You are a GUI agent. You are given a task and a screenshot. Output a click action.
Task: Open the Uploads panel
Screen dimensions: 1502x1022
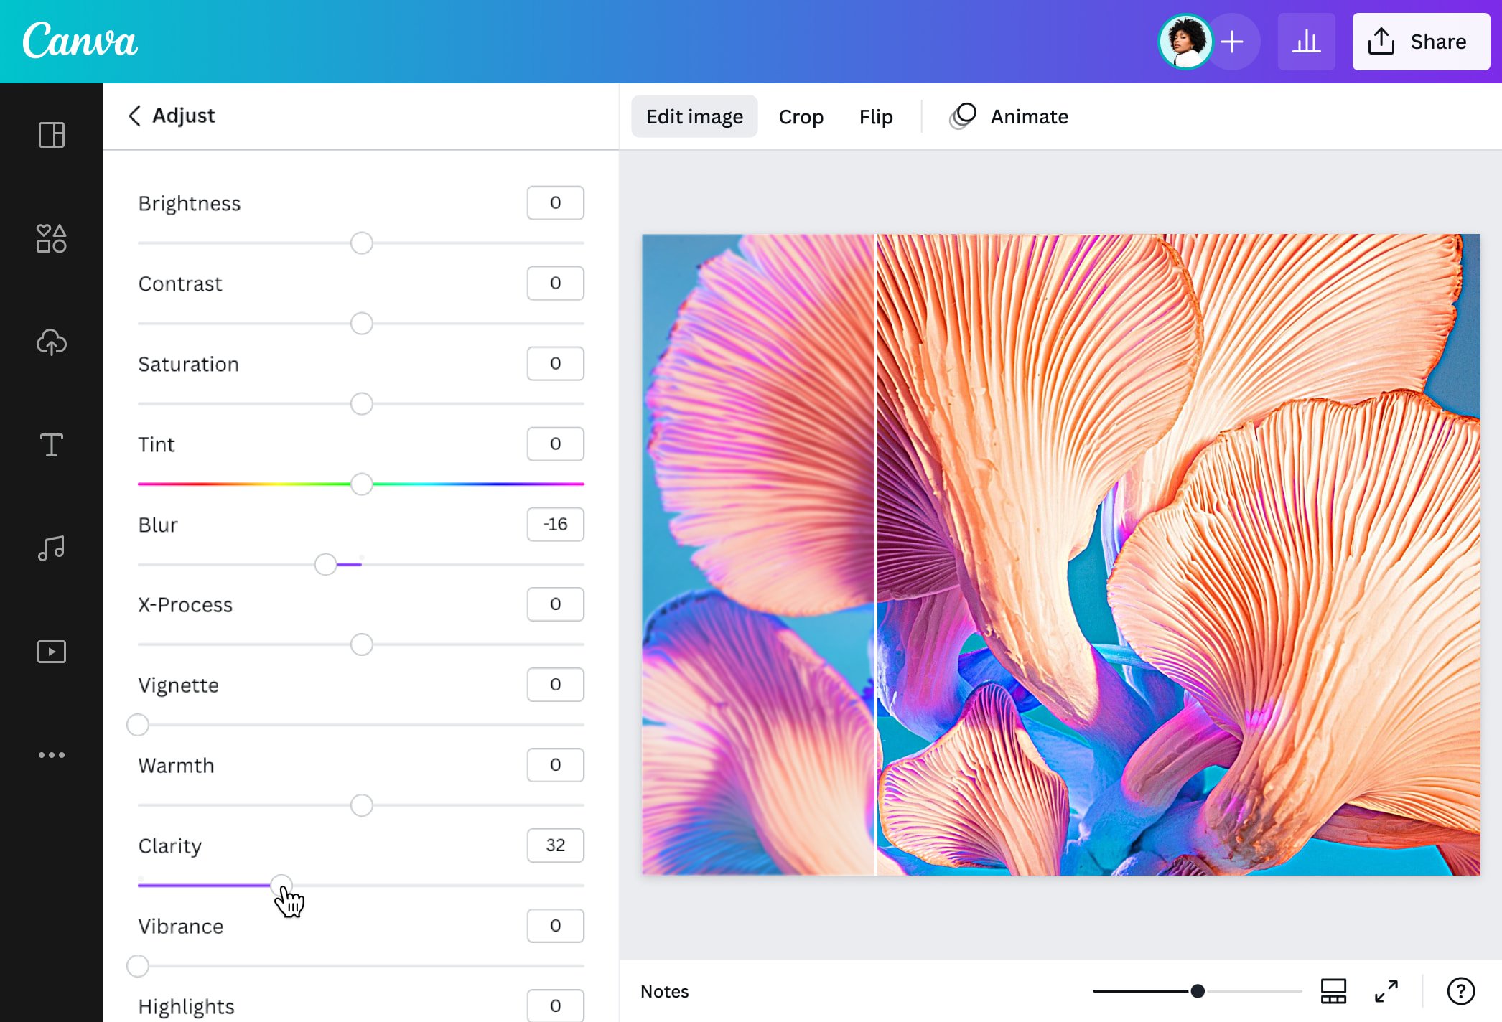point(51,342)
